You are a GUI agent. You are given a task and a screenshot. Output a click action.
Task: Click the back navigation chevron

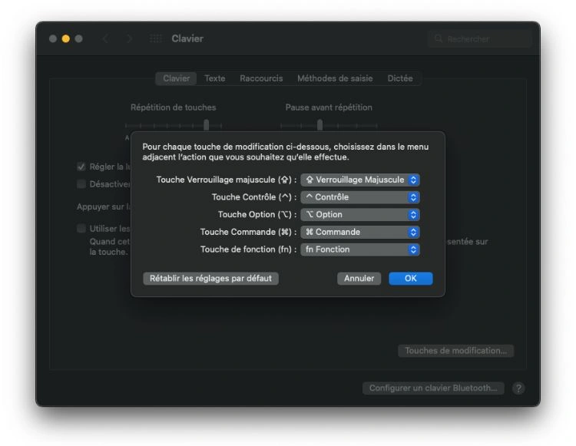[x=105, y=38]
